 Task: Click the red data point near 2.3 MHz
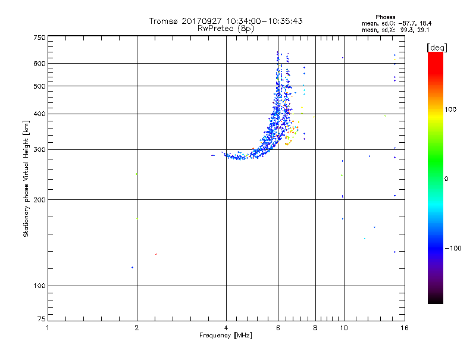click(x=156, y=254)
